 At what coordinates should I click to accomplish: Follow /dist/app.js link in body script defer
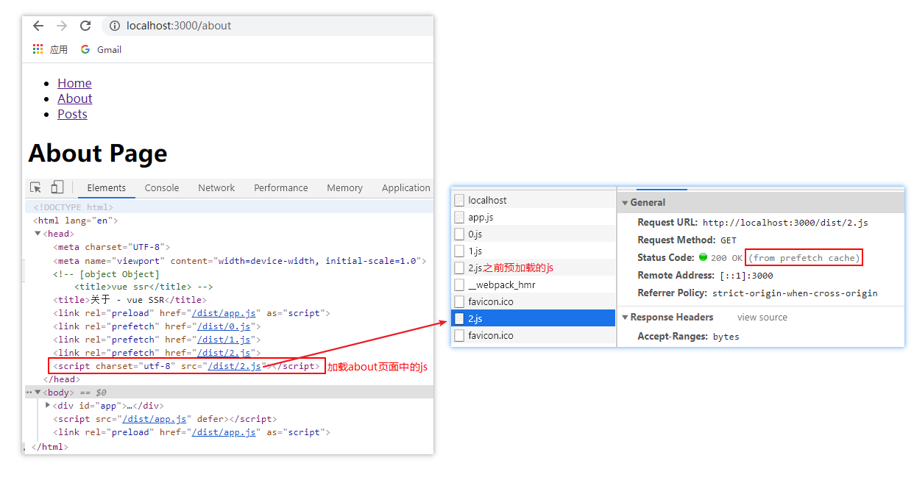[155, 419]
